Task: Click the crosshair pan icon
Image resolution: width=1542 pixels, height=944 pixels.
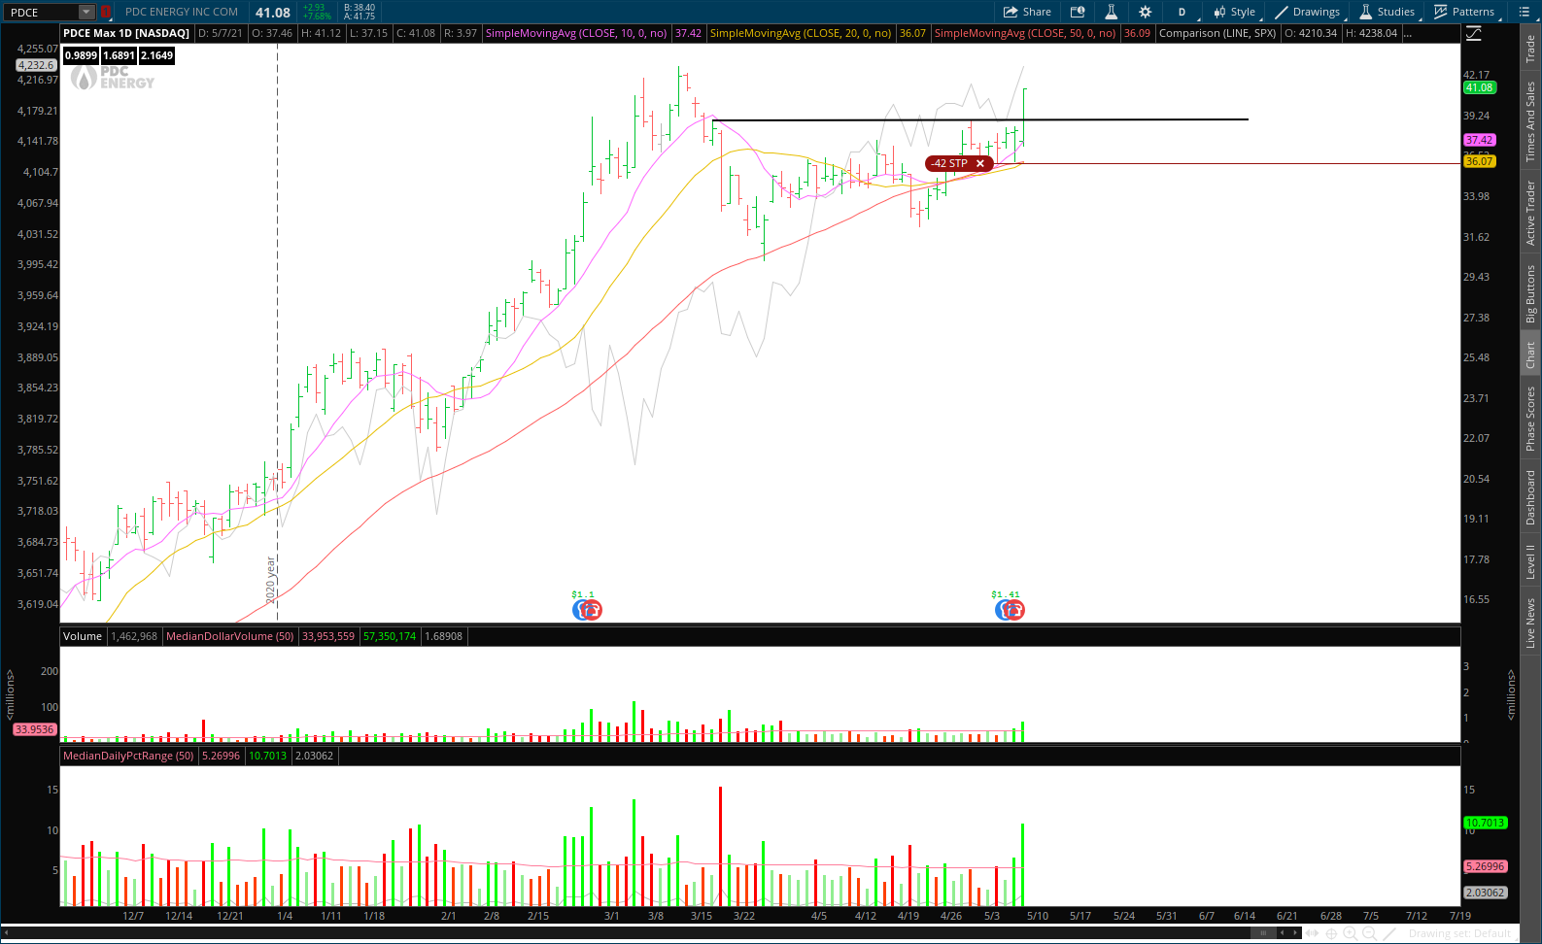Action: tap(1331, 933)
